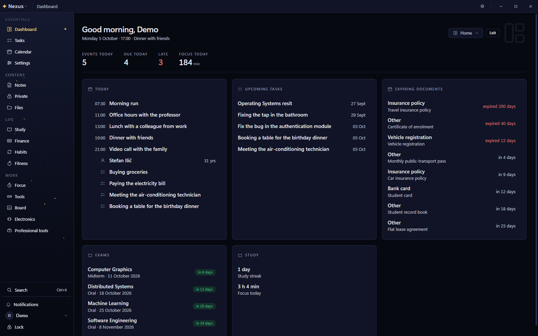Click the Notes document icon
Image resolution: width=538 pixels, height=336 pixels.
click(9, 85)
